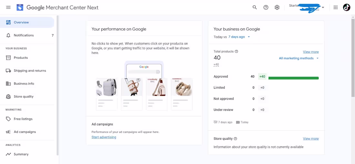Click the 7 days ago legend entry
Screen dimensions: 355x164
point(223,122)
